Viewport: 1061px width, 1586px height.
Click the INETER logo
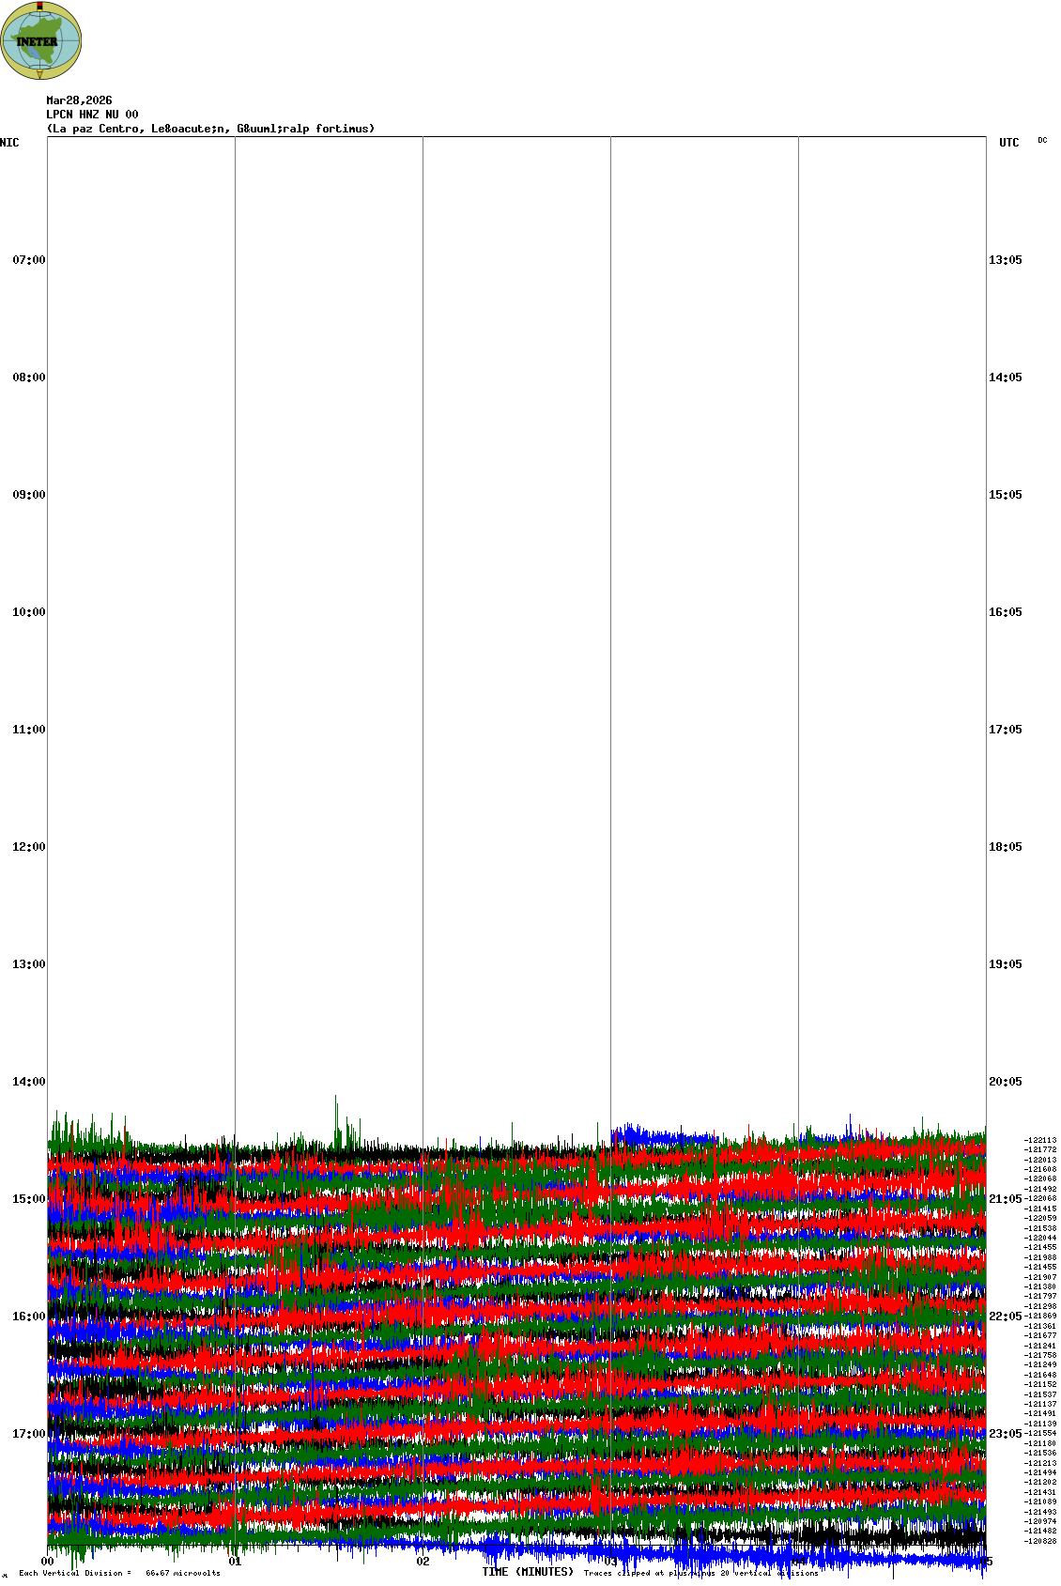41,41
